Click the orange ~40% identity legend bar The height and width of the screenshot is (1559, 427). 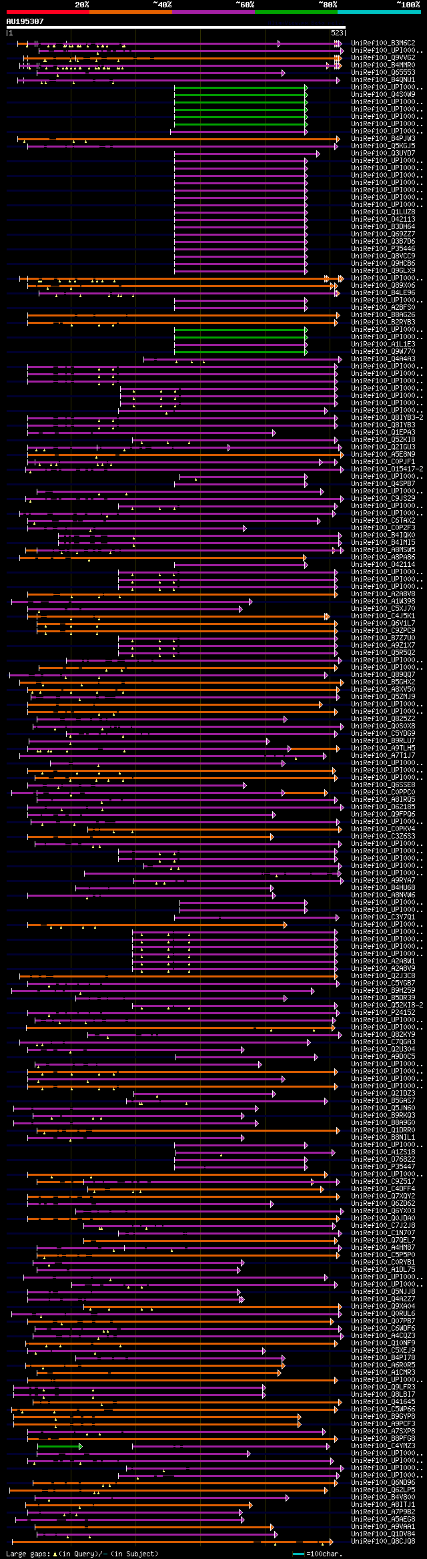pyautogui.click(x=131, y=11)
